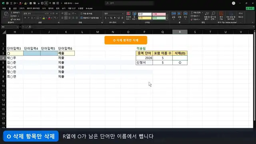Toggle Underline formatting
The height and width of the screenshot is (144, 256).
(x=32, y=18)
